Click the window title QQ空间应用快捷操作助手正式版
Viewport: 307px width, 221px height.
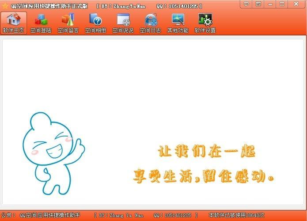[x=49, y=6]
